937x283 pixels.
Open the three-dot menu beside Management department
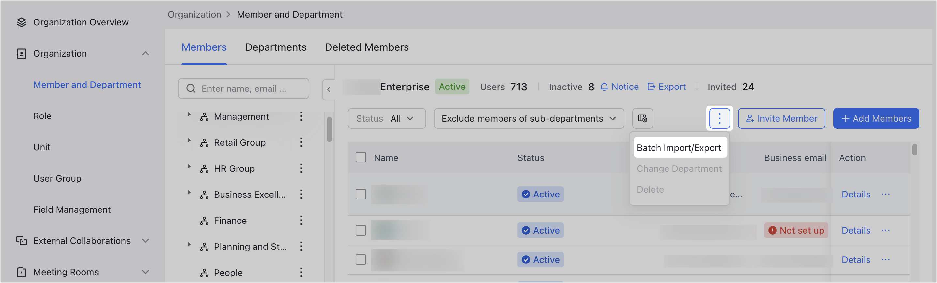click(x=301, y=116)
